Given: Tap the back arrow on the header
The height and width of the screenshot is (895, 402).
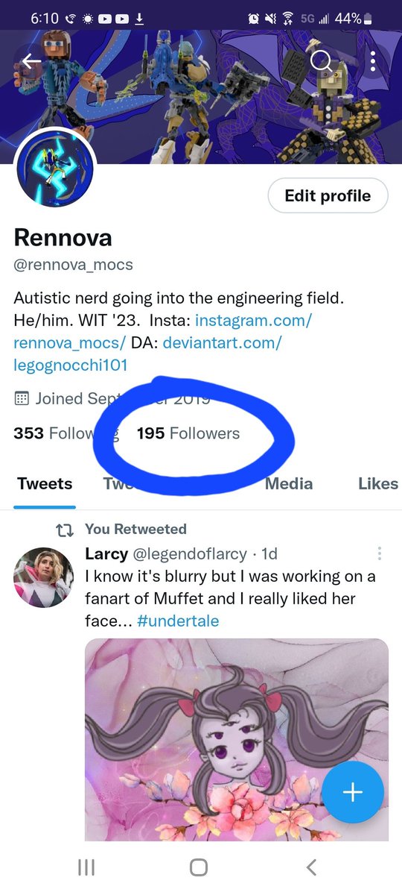Looking at the screenshot, I should pyautogui.click(x=31, y=61).
